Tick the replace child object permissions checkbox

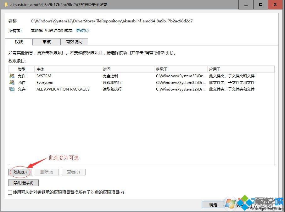[10, 192]
